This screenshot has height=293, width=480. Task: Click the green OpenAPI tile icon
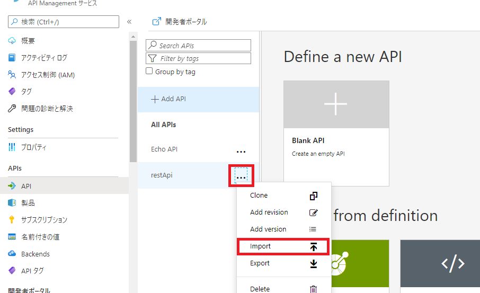340,263
